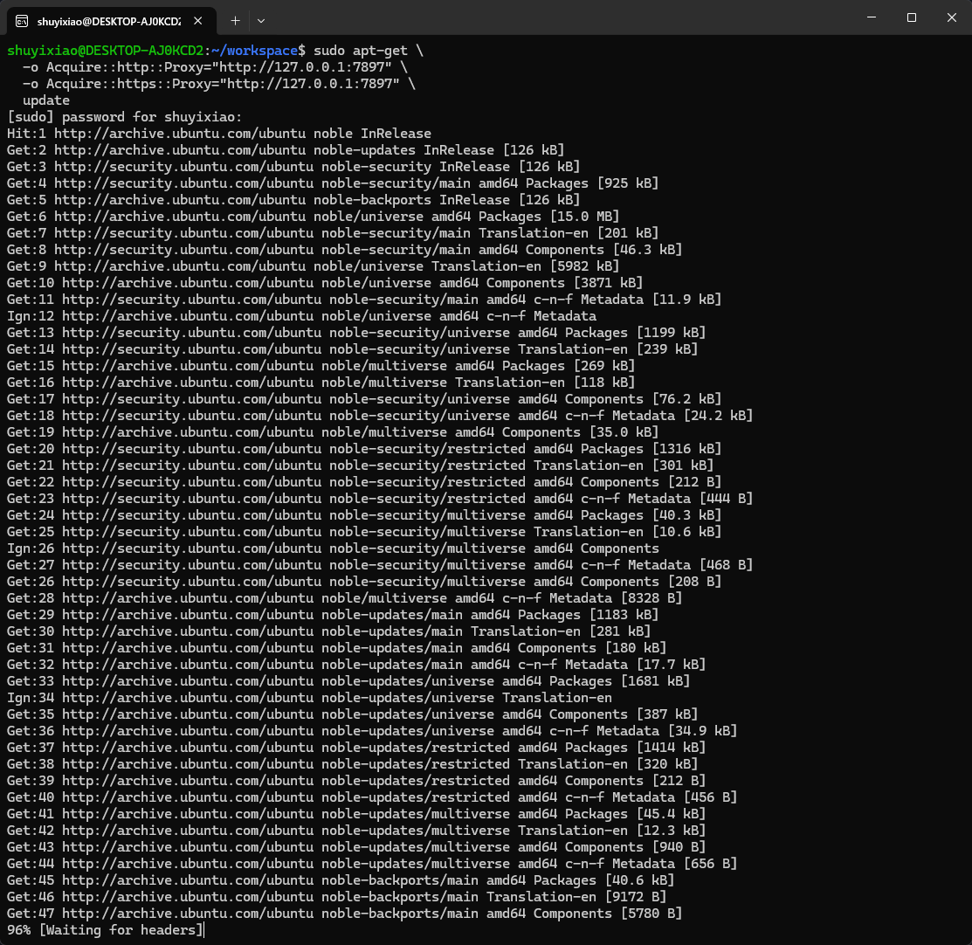Click the 'sudo apt-get \' command text
This screenshot has width=972, height=945.
[369, 51]
